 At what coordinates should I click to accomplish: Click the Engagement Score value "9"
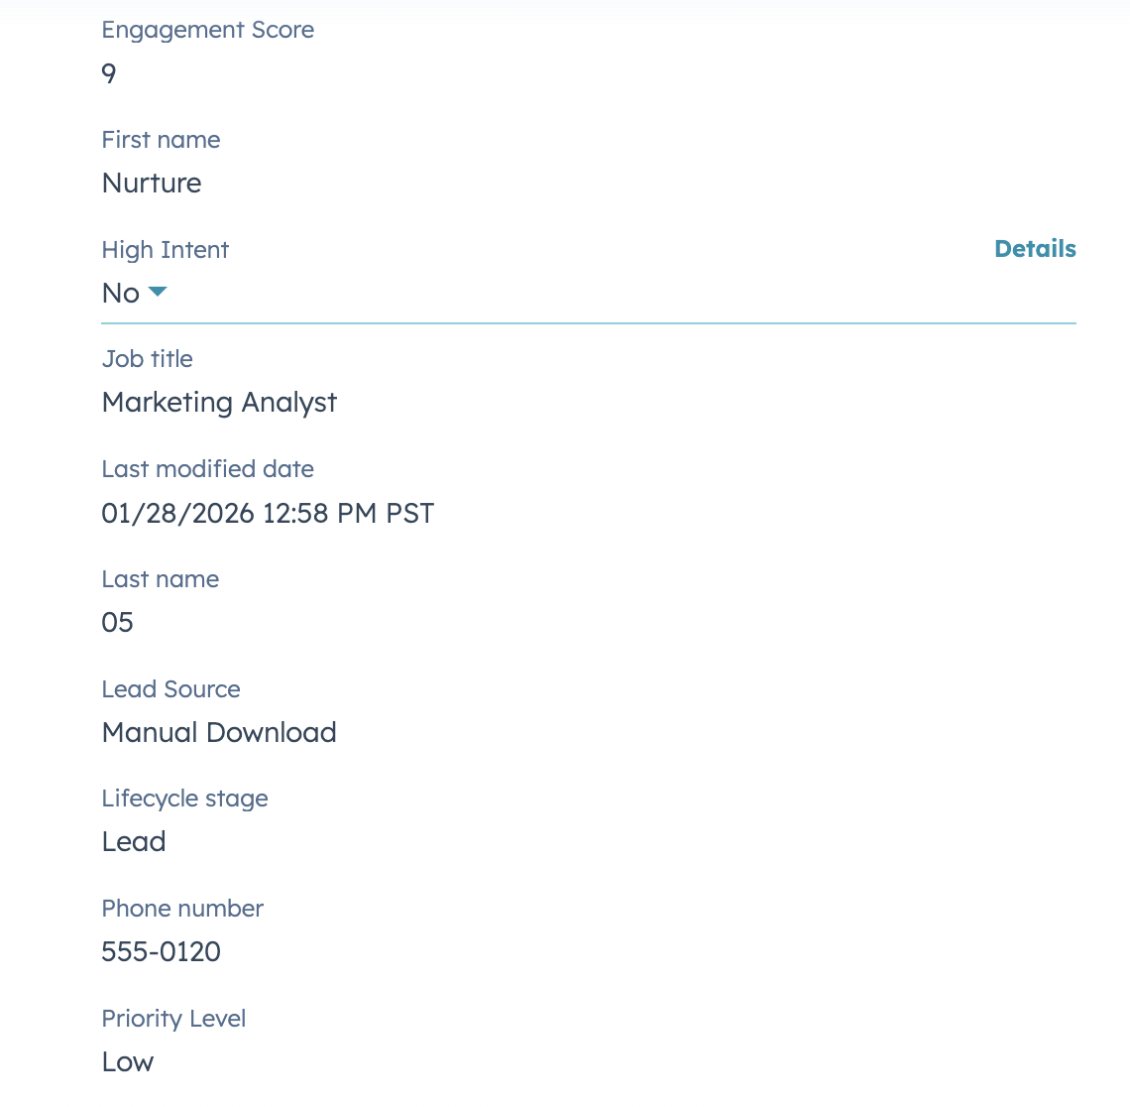tap(109, 73)
